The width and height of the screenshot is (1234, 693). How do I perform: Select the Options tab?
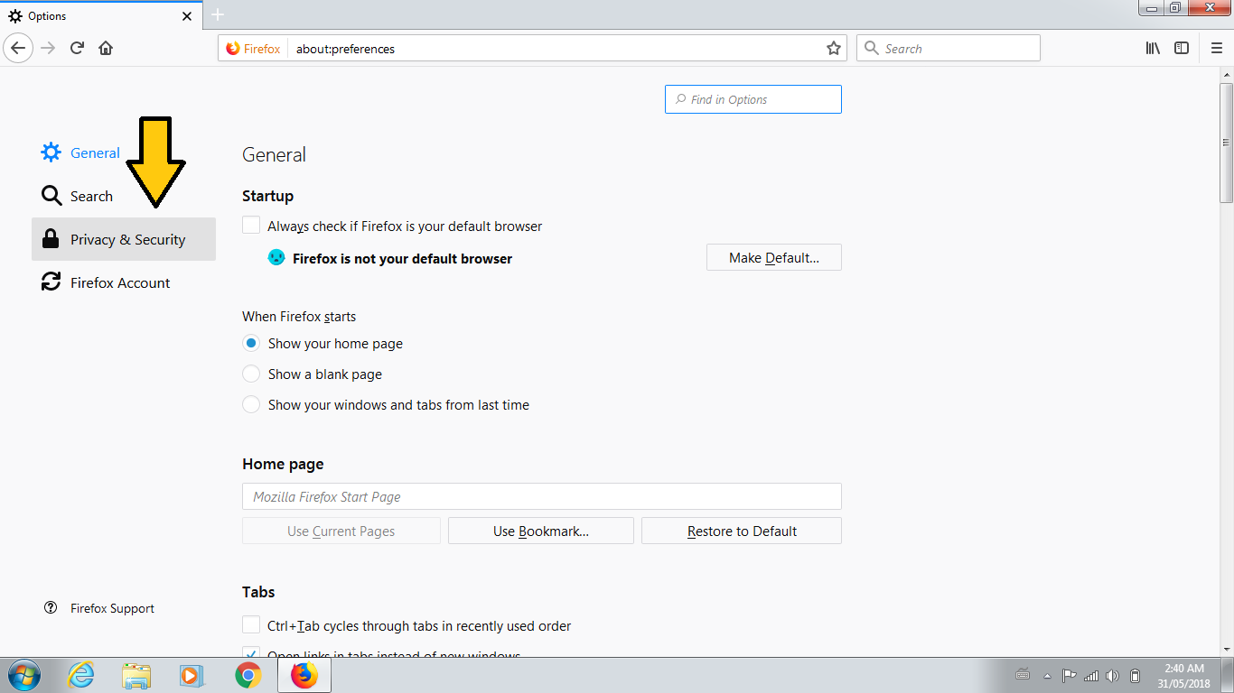[100, 15]
